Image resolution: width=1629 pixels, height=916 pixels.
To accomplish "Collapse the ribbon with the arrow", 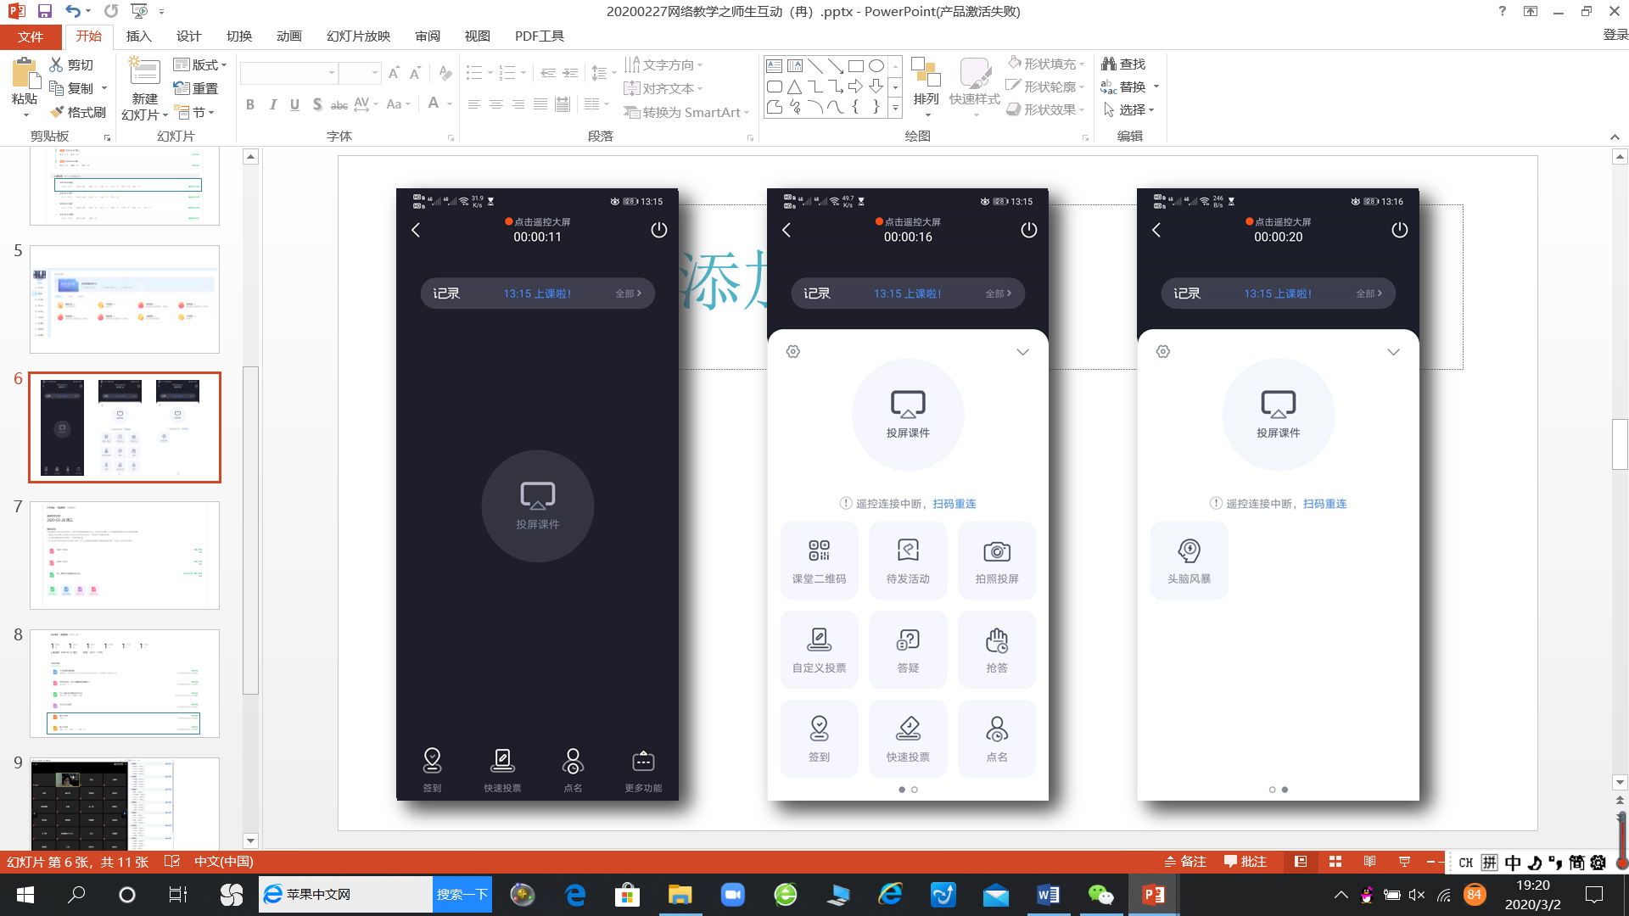I will [x=1615, y=137].
